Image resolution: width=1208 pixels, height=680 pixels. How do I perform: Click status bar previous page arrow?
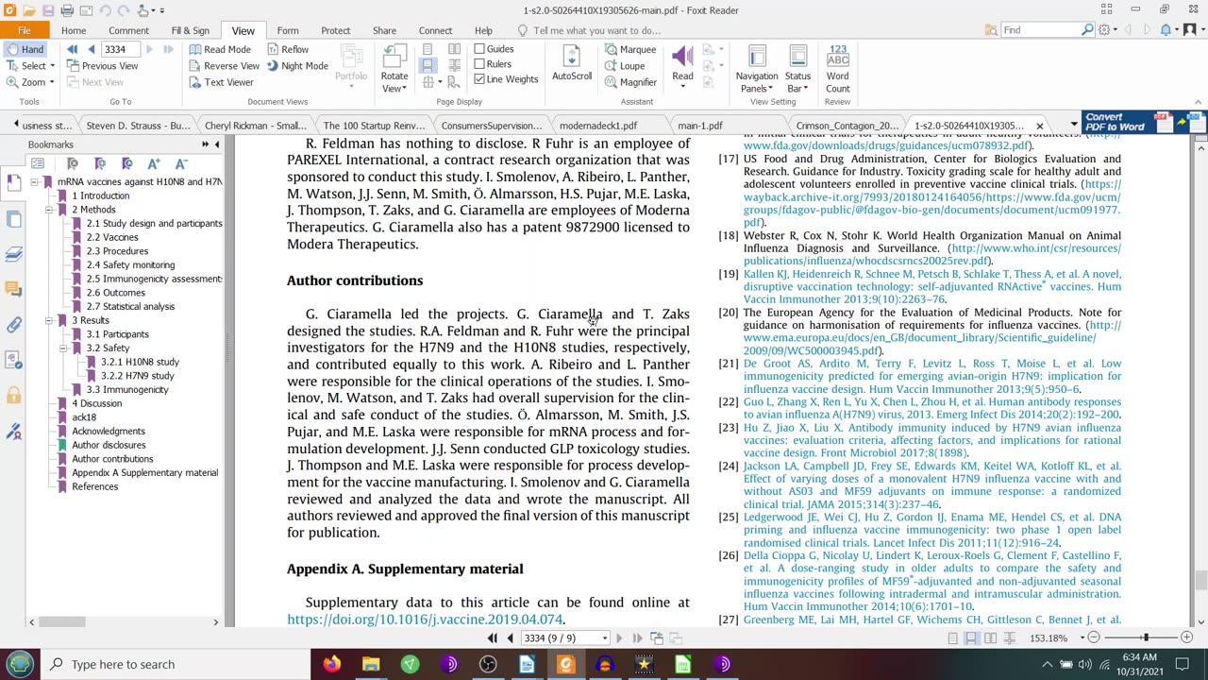[x=510, y=638]
